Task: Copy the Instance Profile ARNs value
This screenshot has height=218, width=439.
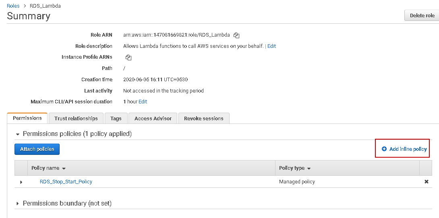Action: coord(128,57)
